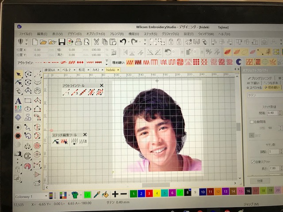Viewport: 283px width, 212px height.
Task: Click the color picker eyedropper icon
Action: point(97,194)
